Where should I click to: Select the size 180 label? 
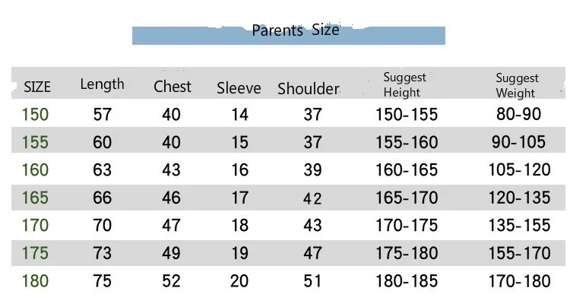click(x=35, y=281)
